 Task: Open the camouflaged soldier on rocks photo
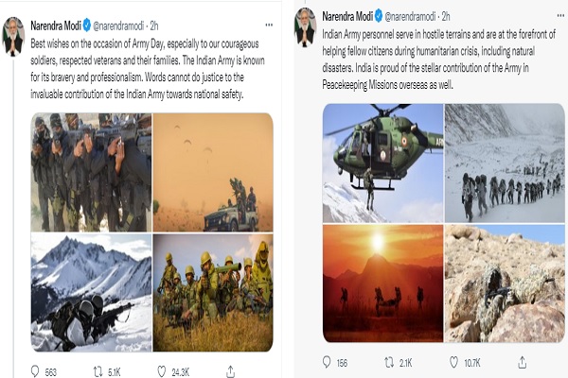click(506, 283)
